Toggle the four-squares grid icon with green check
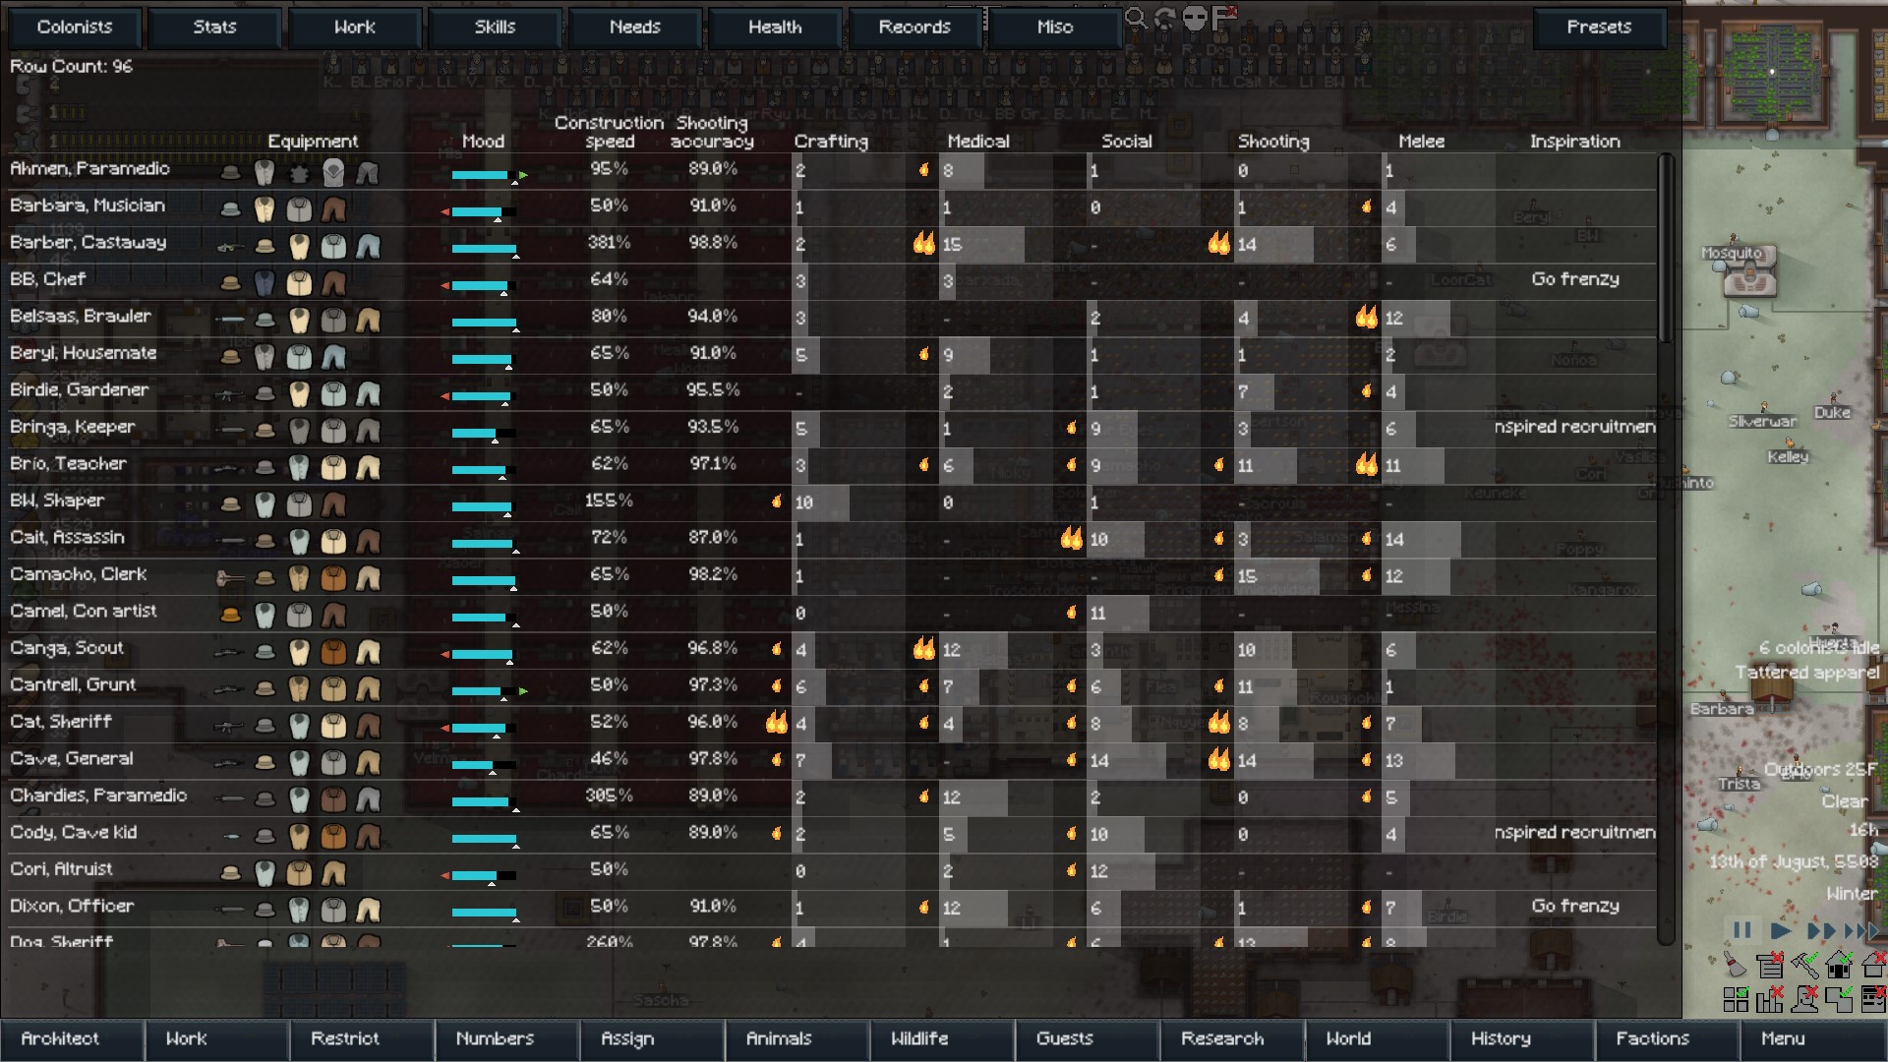 pos(1736,999)
